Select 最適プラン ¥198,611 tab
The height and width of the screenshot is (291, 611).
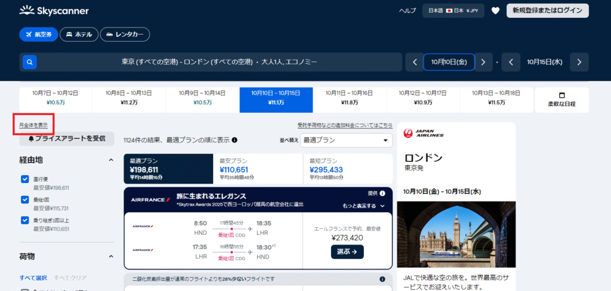tap(168, 169)
